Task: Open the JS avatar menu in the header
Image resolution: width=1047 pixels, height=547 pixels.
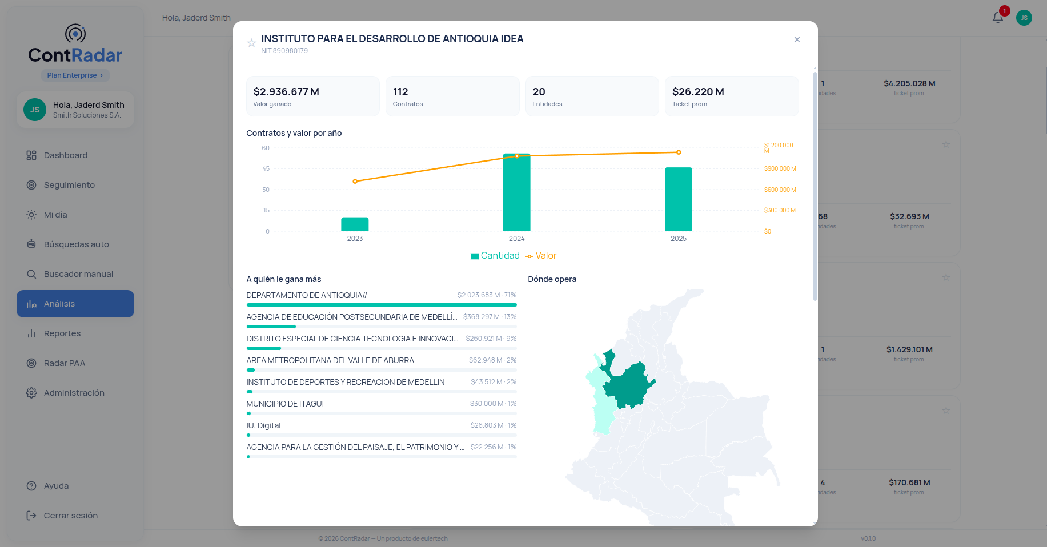Action: [1024, 18]
